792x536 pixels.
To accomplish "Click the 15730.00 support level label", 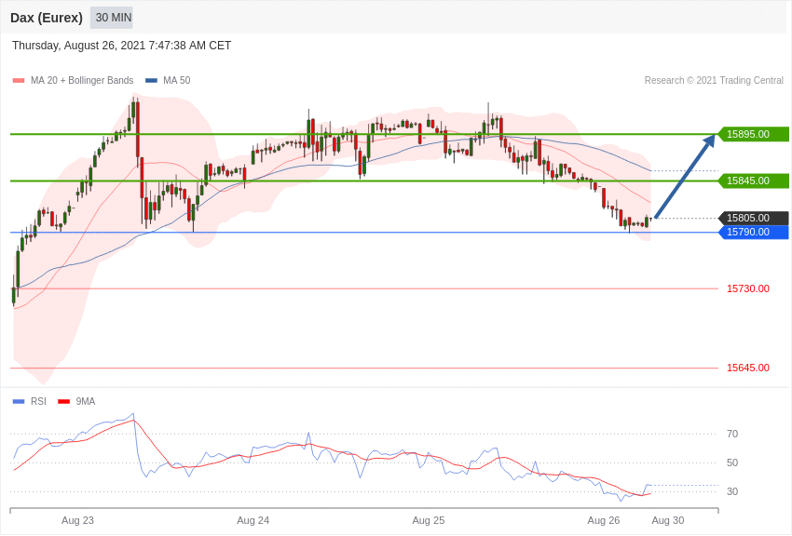I will [x=748, y=288].
